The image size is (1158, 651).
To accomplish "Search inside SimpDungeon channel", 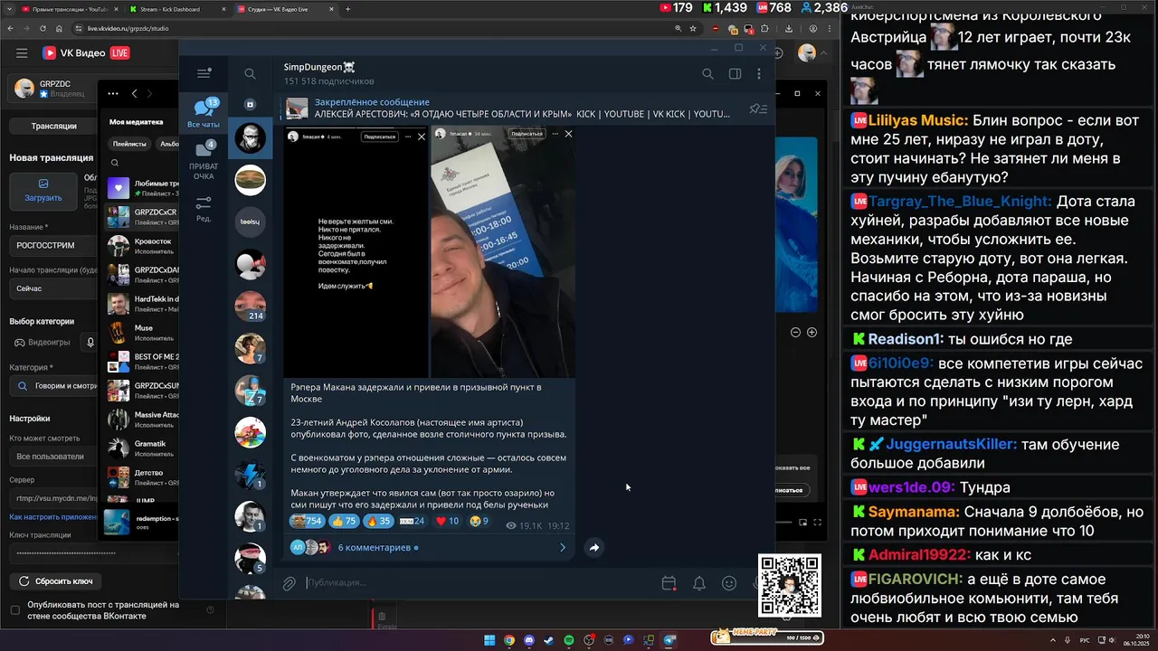I will pyautogui.click(x=707, y=74).
